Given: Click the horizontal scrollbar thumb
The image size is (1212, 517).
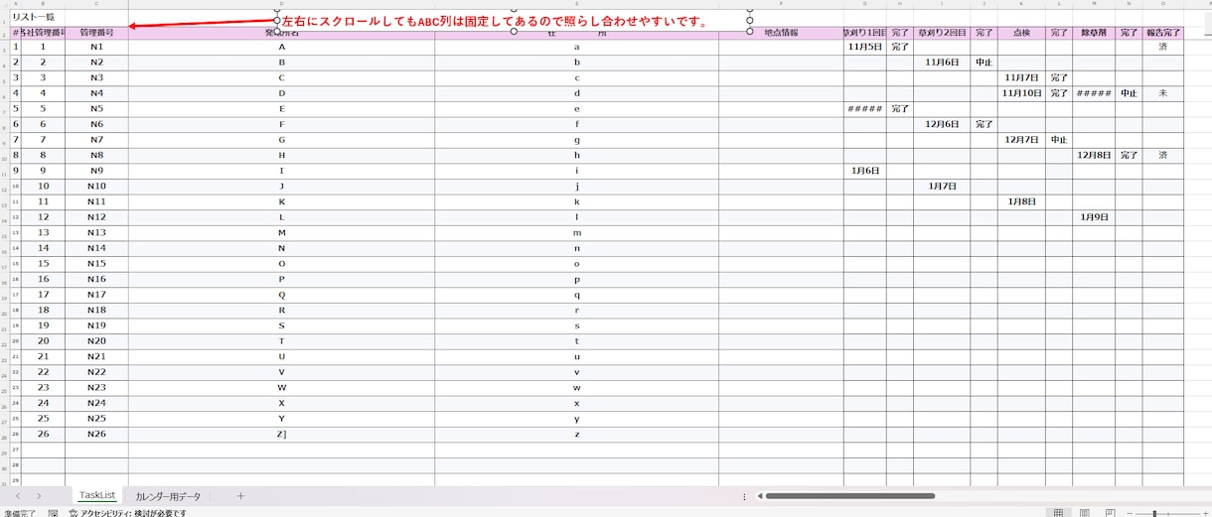Looking at the screenshot, I should [849, 496].
